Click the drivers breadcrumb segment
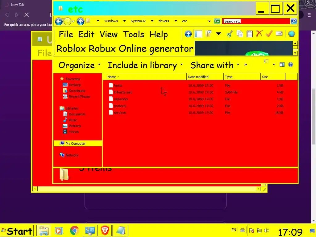Screen dimensions: 316x237 [164, 21]
